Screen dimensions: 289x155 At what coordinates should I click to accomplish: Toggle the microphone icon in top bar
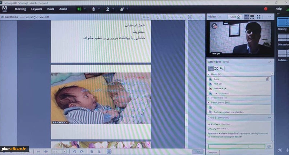94,9
